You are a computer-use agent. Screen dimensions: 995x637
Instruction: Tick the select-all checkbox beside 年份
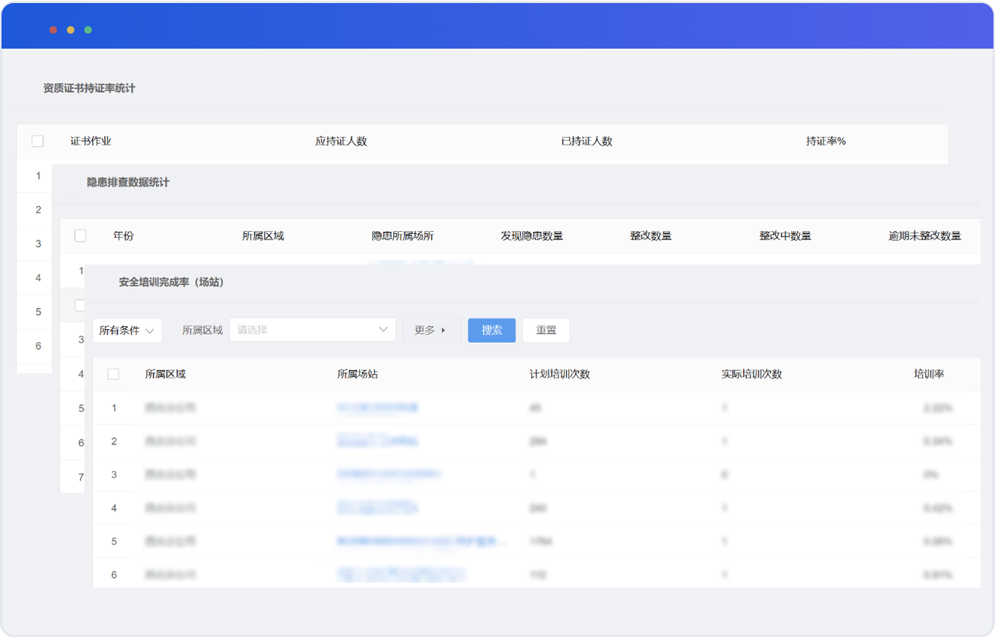(80, 236)
